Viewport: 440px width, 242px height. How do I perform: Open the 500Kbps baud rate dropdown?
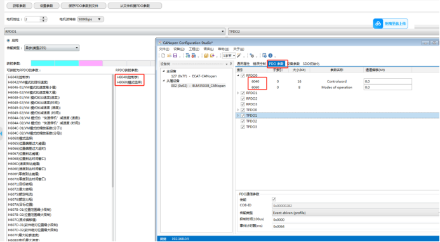90,19
